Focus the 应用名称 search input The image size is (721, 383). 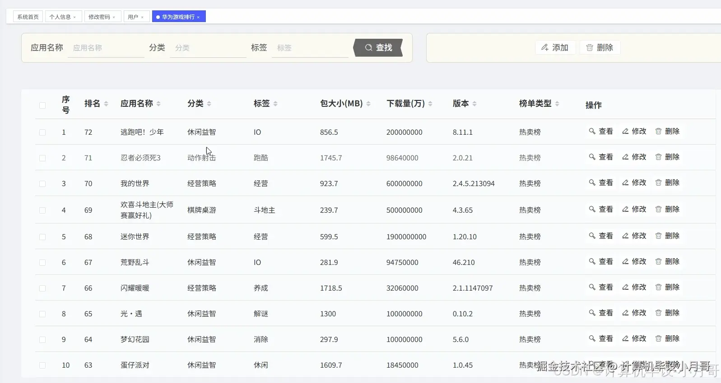click(106, 48)
